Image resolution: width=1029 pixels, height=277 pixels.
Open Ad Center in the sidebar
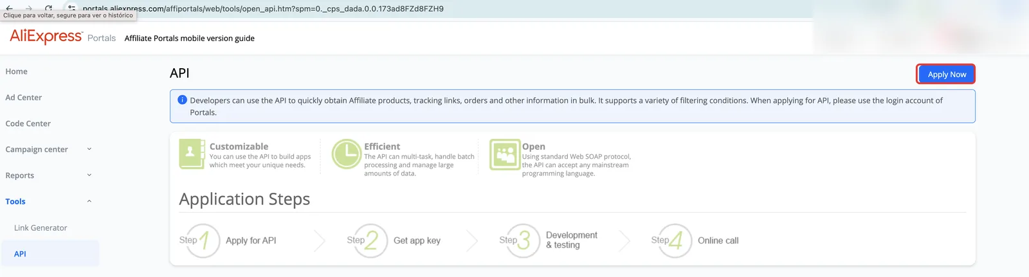[x=24, y=98]
